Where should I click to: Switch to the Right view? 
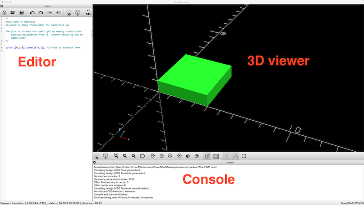[x=152, y=156]
